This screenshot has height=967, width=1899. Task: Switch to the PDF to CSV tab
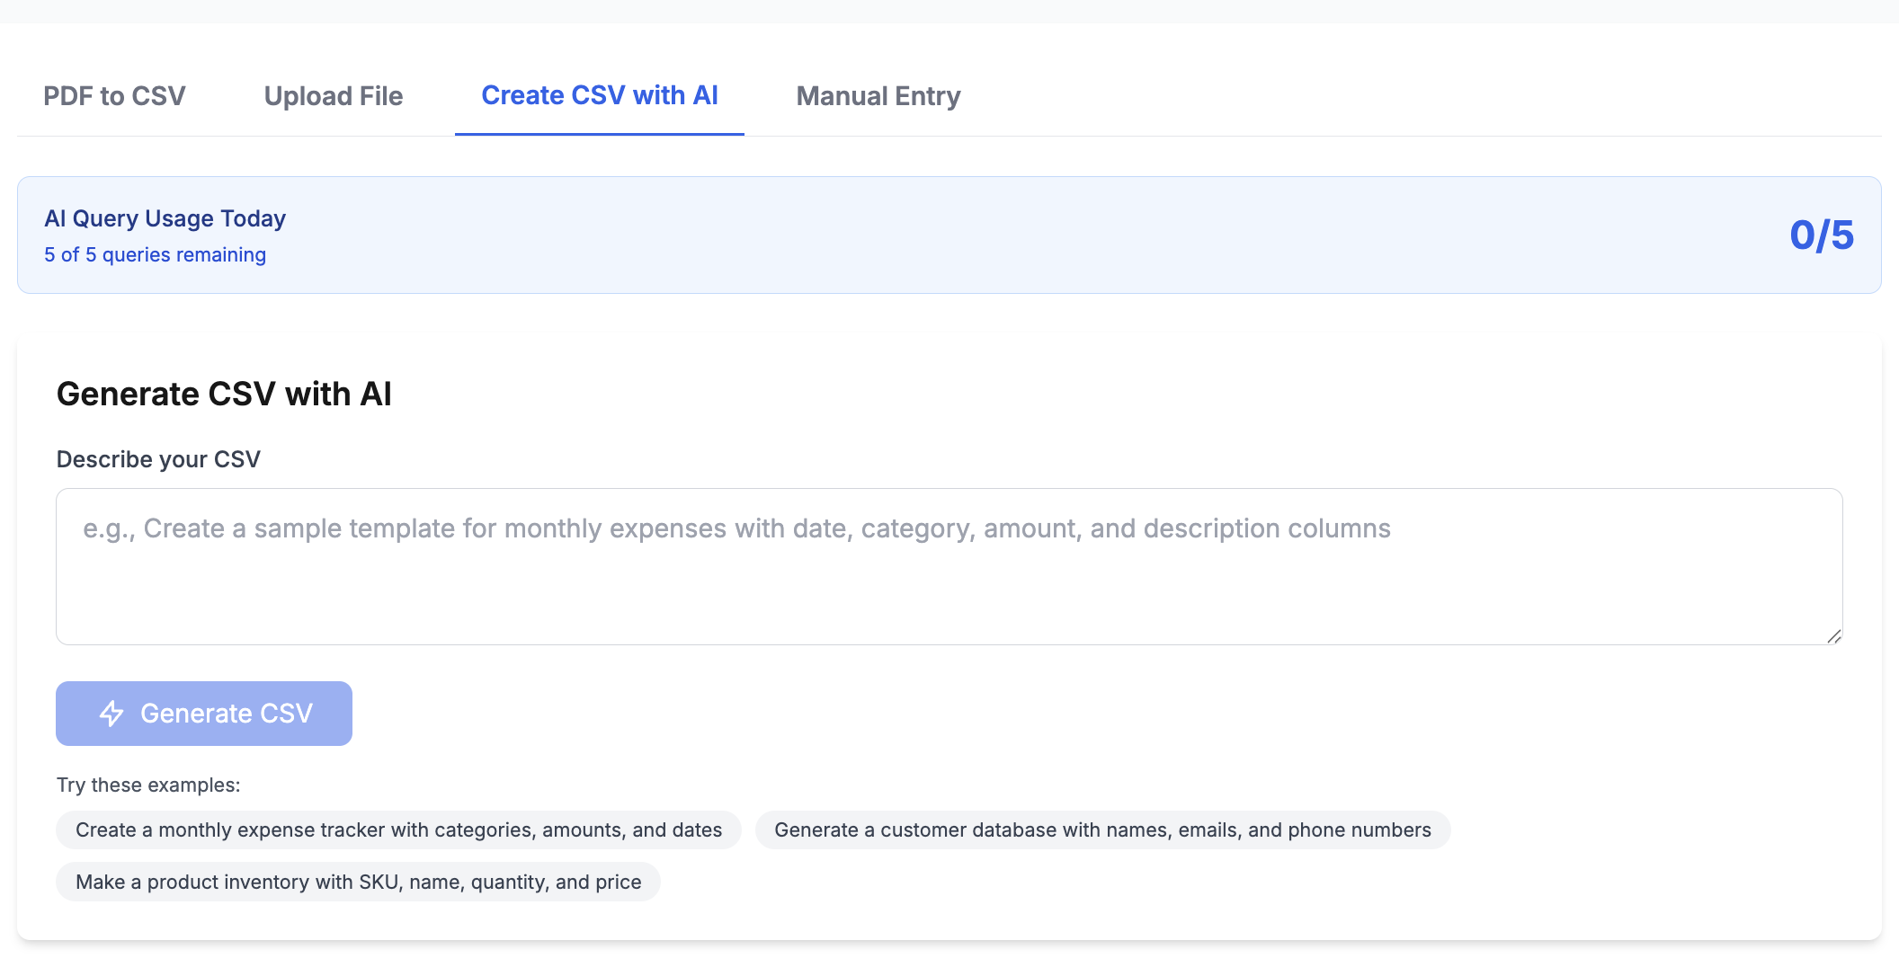pos(114,96)
